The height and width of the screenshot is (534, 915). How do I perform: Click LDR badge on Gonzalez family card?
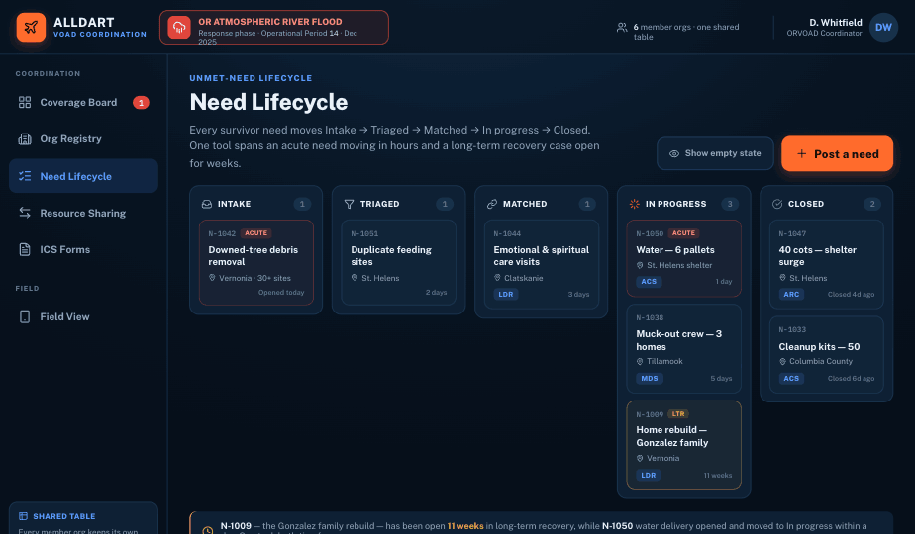(649, 475)
